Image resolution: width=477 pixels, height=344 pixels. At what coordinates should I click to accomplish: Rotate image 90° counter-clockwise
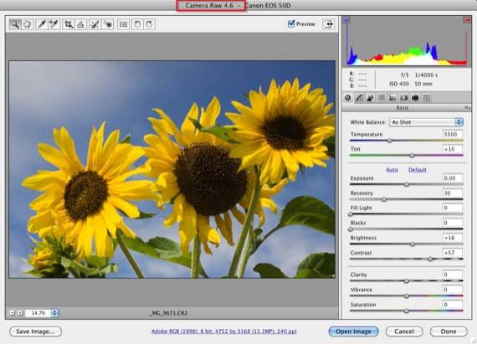[137, 24]
